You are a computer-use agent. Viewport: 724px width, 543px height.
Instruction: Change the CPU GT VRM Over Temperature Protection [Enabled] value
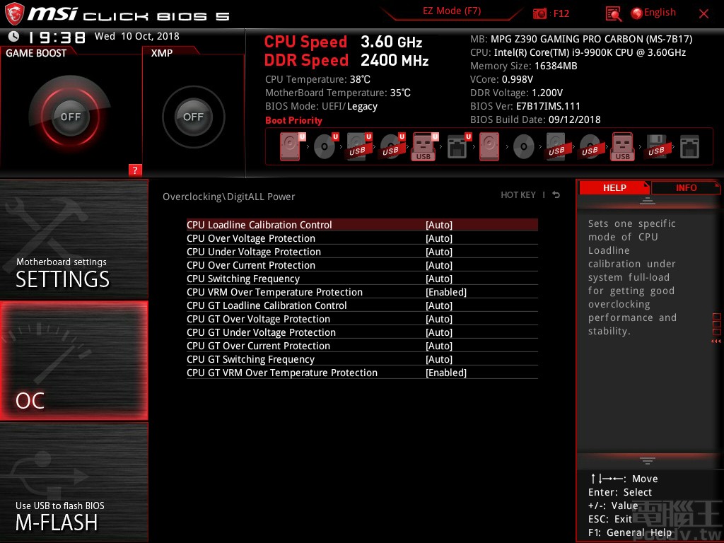click(x=446, y=373)
